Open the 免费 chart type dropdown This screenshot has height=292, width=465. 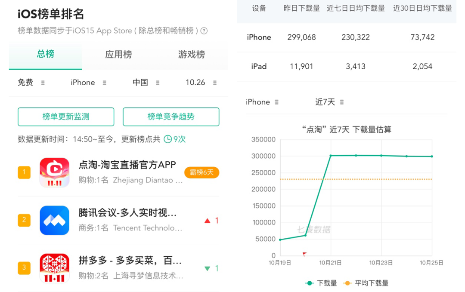31,83
